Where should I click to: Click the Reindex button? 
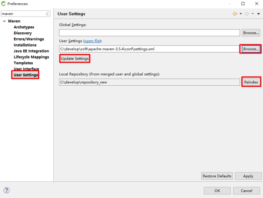(x=251, y=82)
